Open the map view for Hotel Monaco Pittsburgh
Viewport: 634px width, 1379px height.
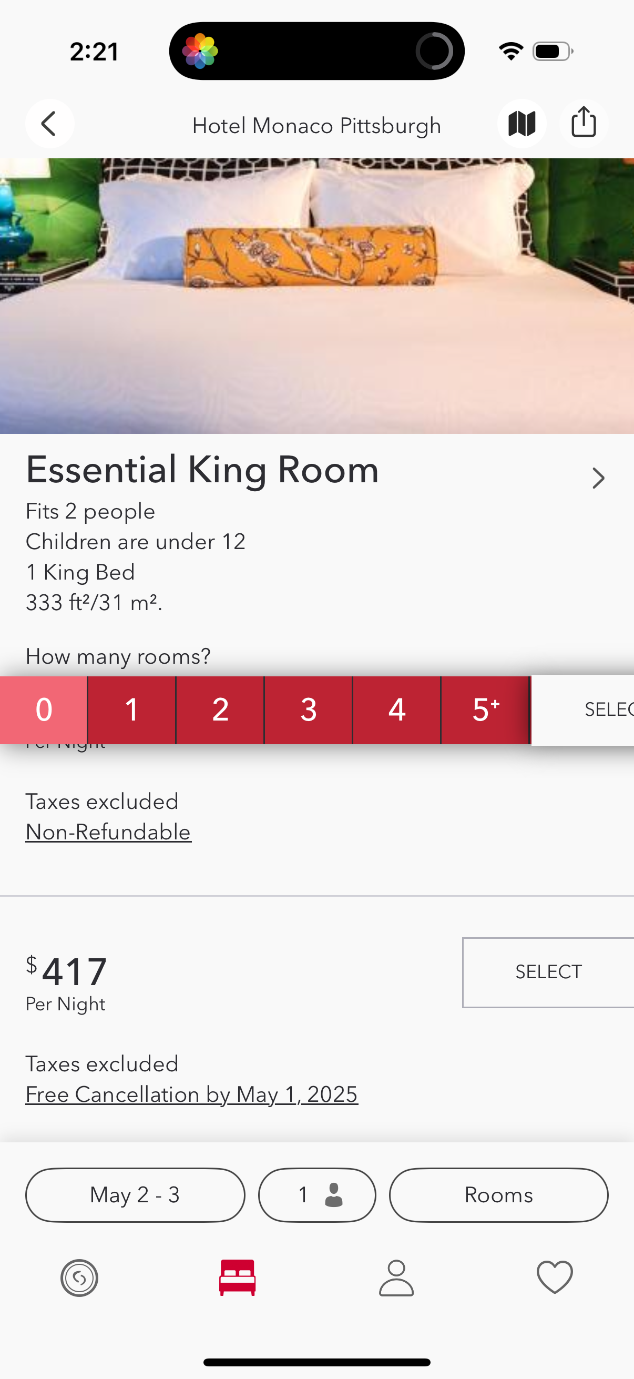pos(521,123)
